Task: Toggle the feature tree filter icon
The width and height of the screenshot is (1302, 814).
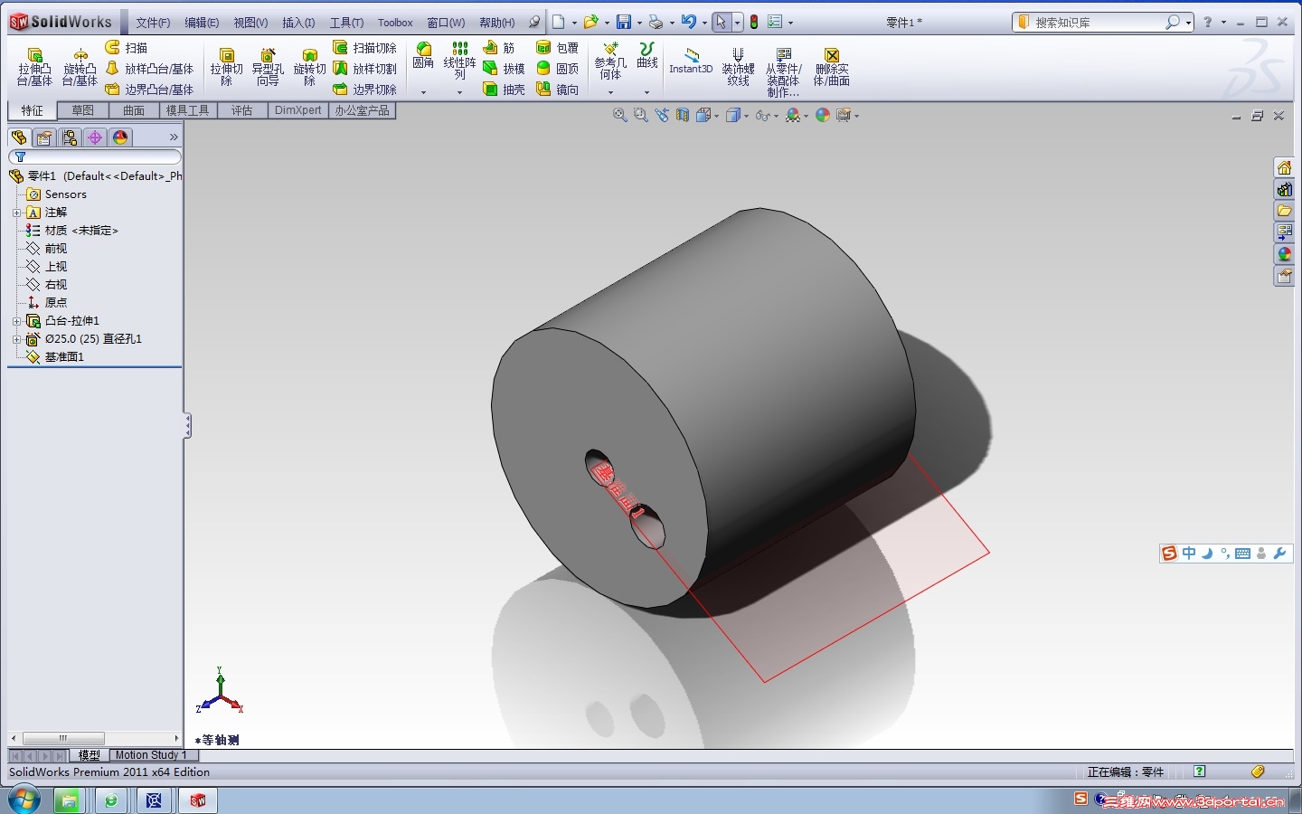Action: tap(20, 157)
